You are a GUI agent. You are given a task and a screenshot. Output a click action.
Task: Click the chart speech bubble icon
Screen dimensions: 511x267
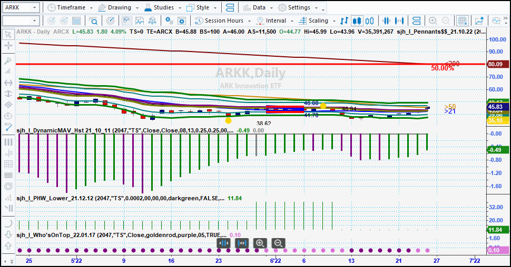496,21
